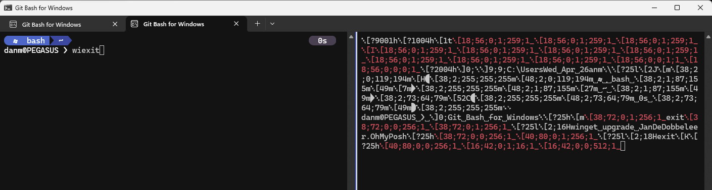Click the icon on the active second tab

pyautogui.click(x=134, y=24)
